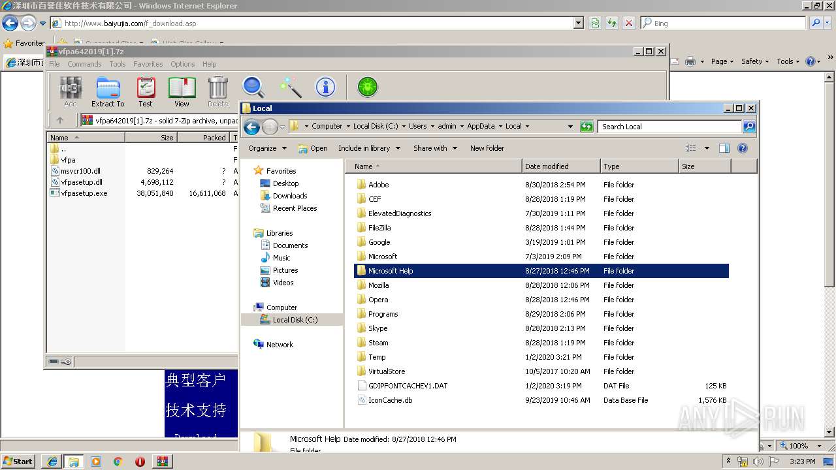Open the WinRAR Tools menu
Viewport: 836px width, 470px height.
pyautogui.click(x=118, y=64)
